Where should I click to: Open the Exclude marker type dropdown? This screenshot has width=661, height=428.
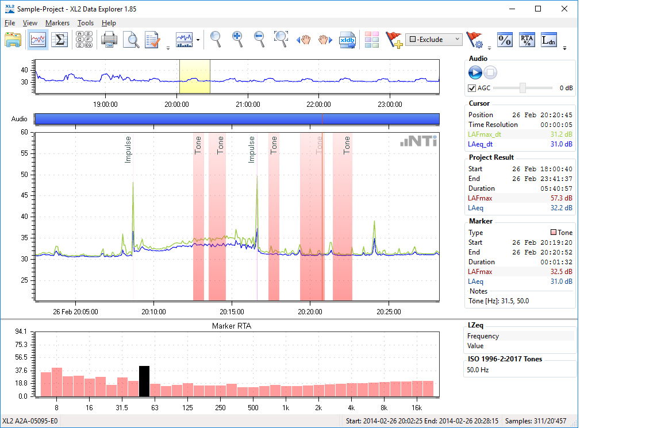(434, 40)
